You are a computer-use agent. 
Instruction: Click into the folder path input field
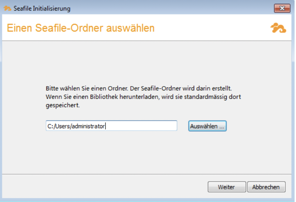pyautogui.click(x=142, y=126)
